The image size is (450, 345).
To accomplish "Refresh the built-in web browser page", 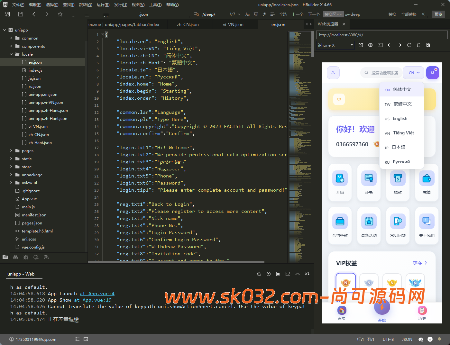I will (409, 45).
